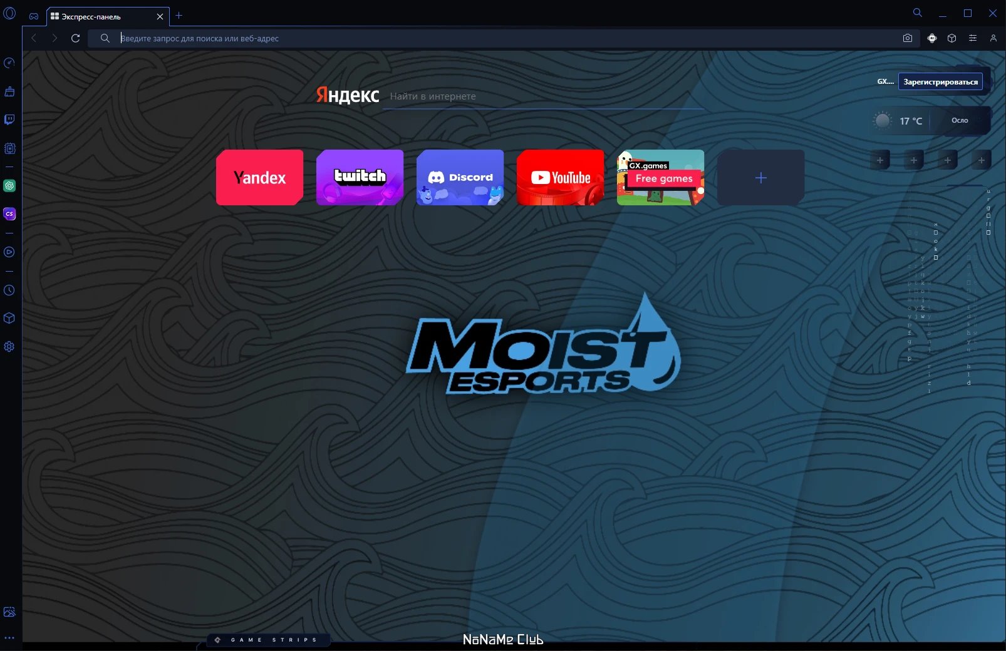1006x651 pixels.
Task: Maximize the browser window
Action: point(968,13)
